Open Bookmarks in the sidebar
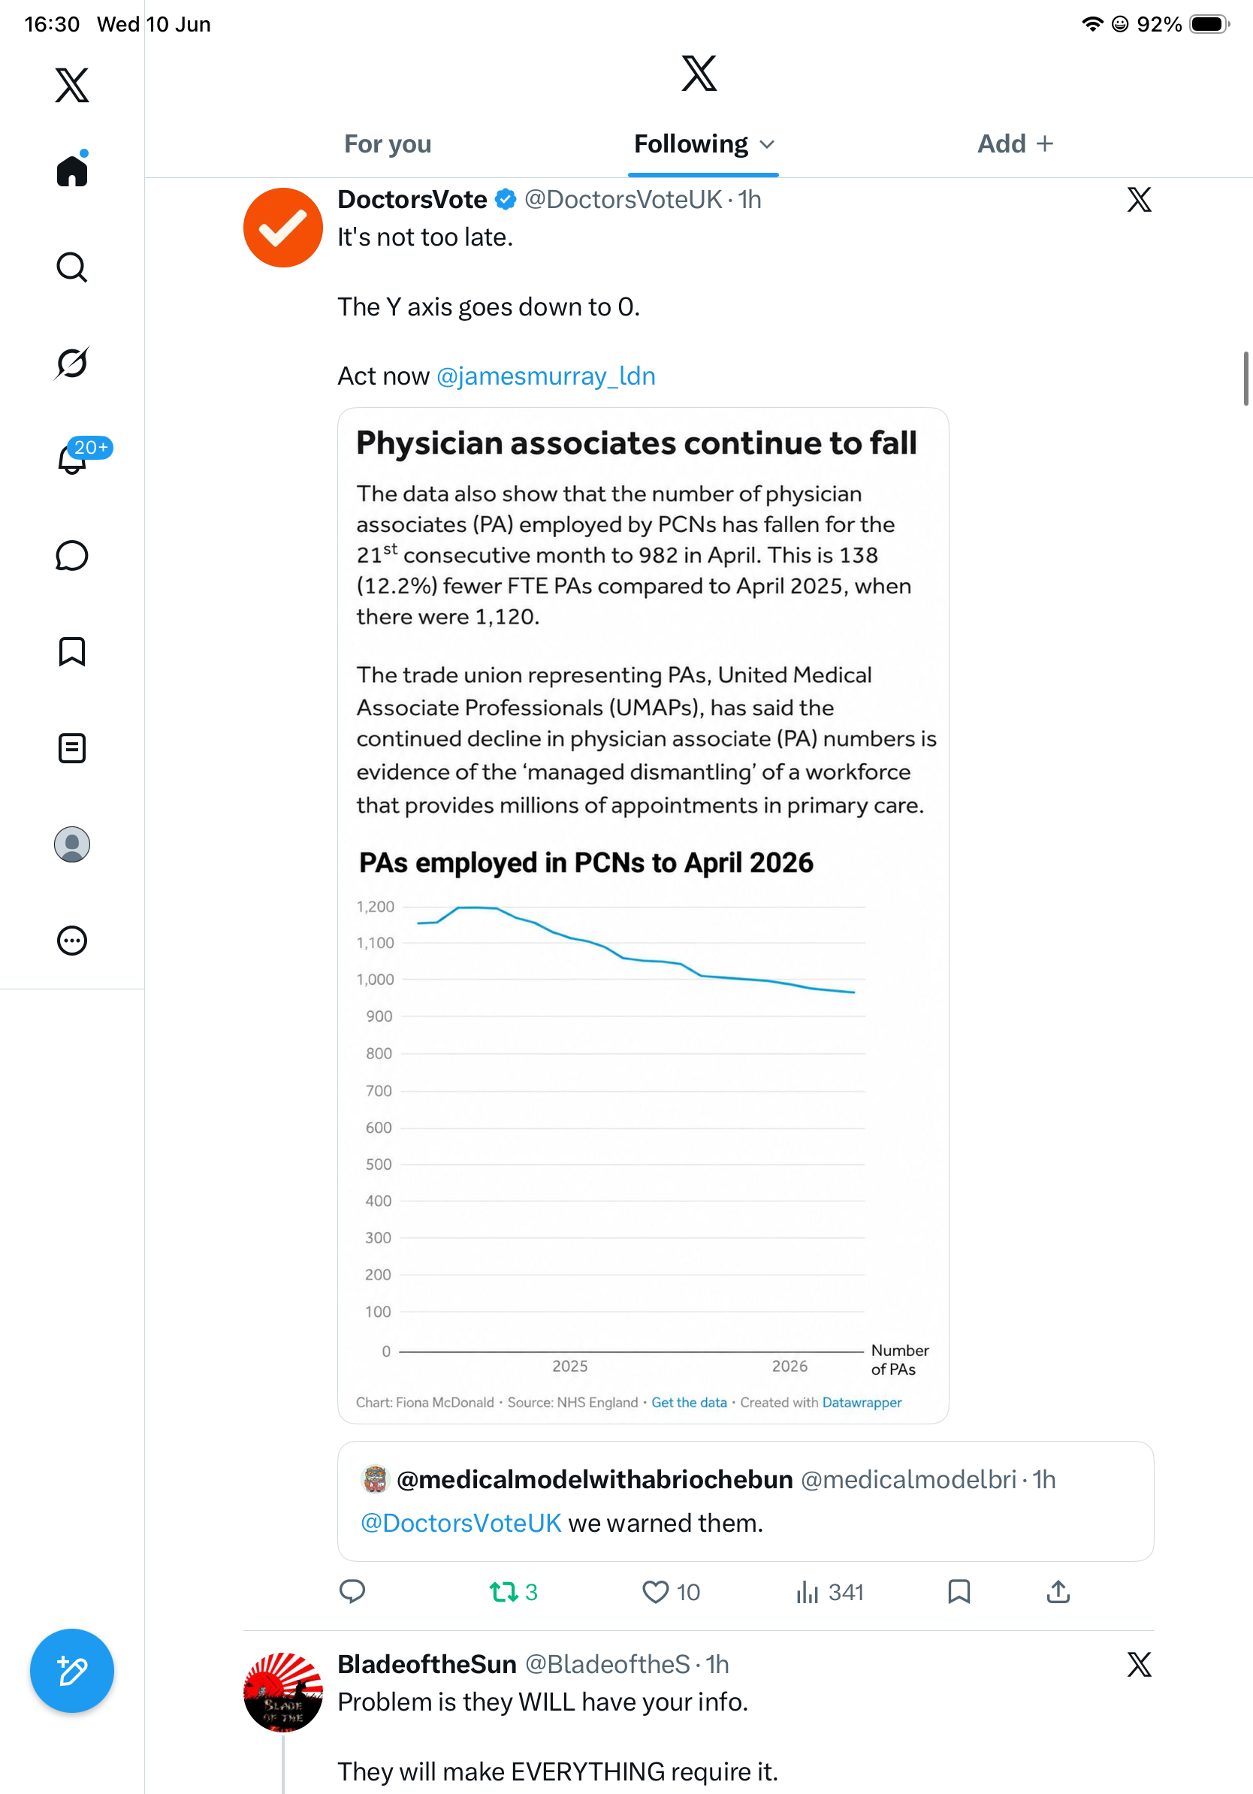The height and width of the screenshot is (1794, 1253). (72, 651)
